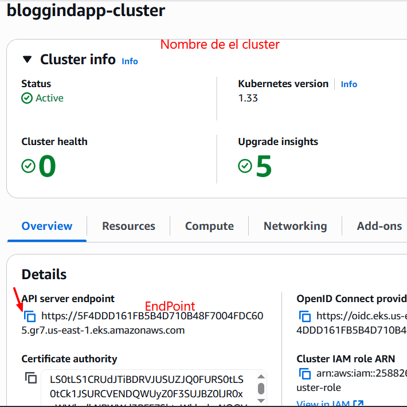Image resolution: width=407 pixels, height=407 pixels.
Task: Click the https://oidc.eks provider URL text
Action: (x=352, y=323)
